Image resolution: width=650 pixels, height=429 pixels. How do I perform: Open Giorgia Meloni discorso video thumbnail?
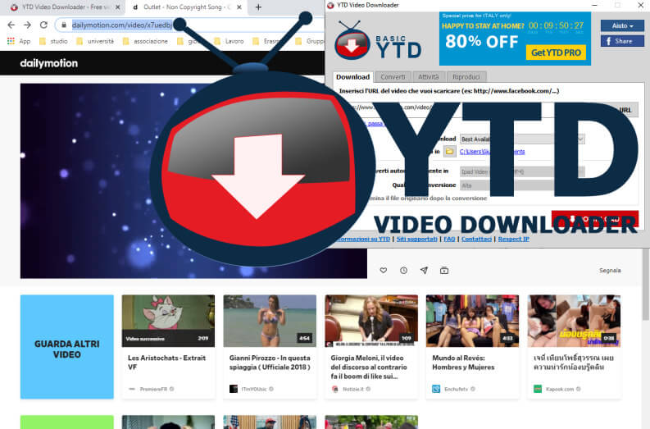pos(371,321)
